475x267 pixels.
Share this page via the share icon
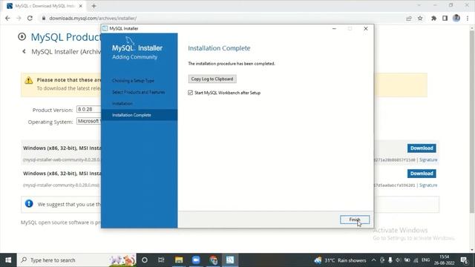409,18
